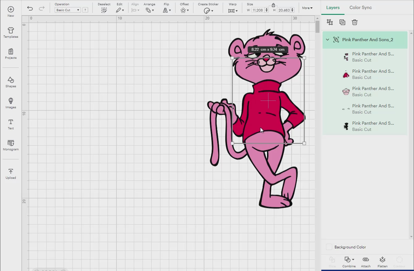Viewport: 414px width, 271px height.
Task: Select the Pink Panther And Sons_2 group row
Action: click(x=365, y=40)
